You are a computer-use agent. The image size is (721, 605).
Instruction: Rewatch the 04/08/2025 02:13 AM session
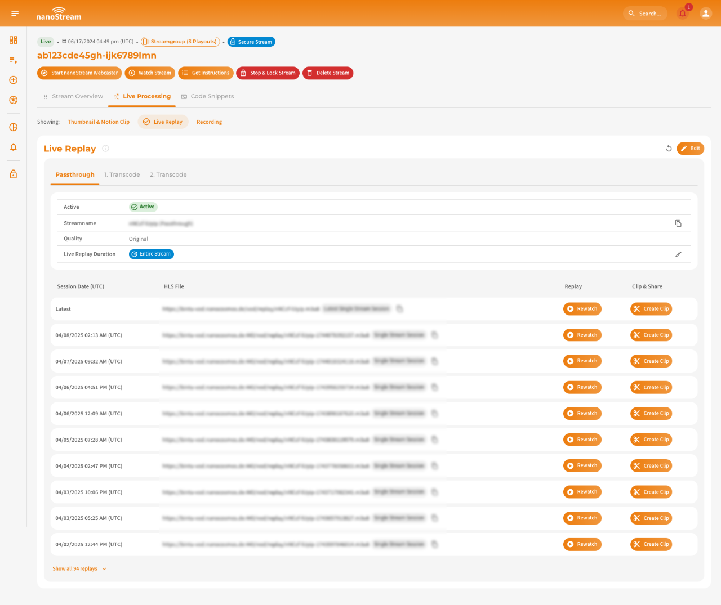coord(582,335)
